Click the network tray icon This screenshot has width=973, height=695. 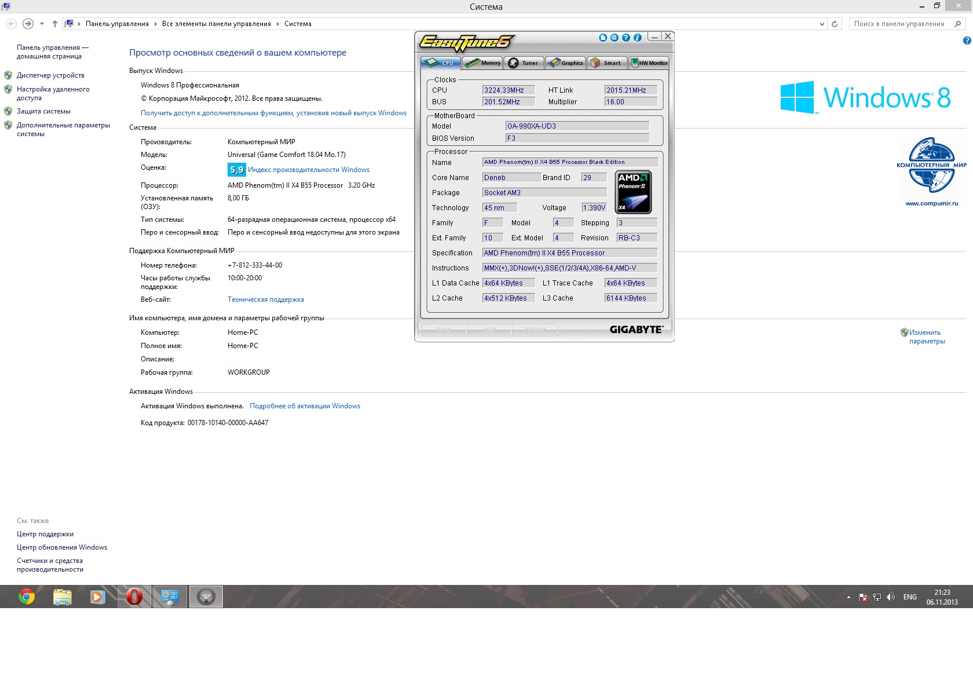click(x=877, y=597)
